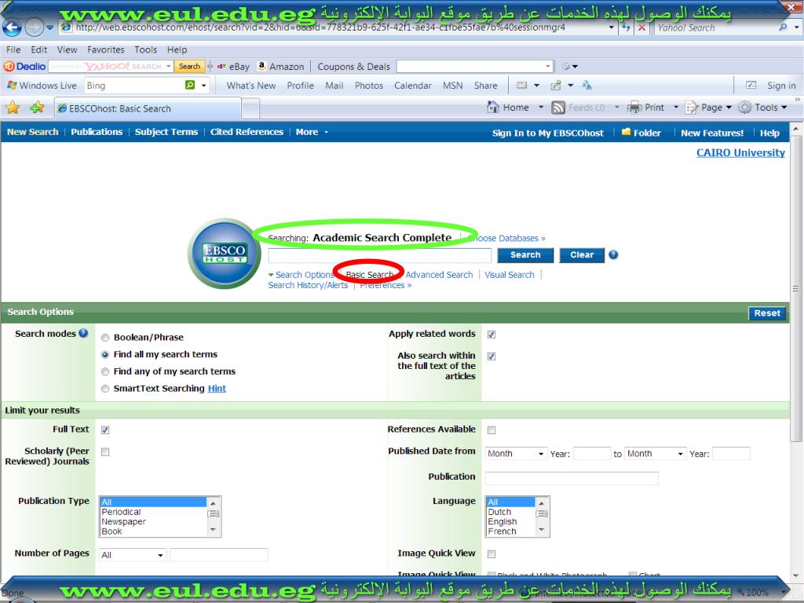Click the EBSCOhost round logo
804x603 pixels.
pos(225,254)
